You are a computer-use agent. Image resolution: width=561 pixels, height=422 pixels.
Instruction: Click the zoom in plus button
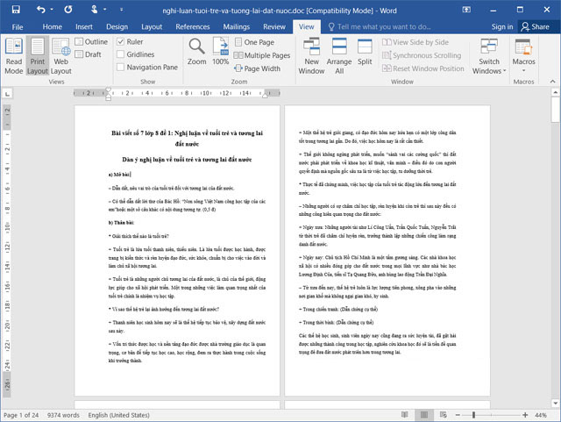(x=525, y=415)
